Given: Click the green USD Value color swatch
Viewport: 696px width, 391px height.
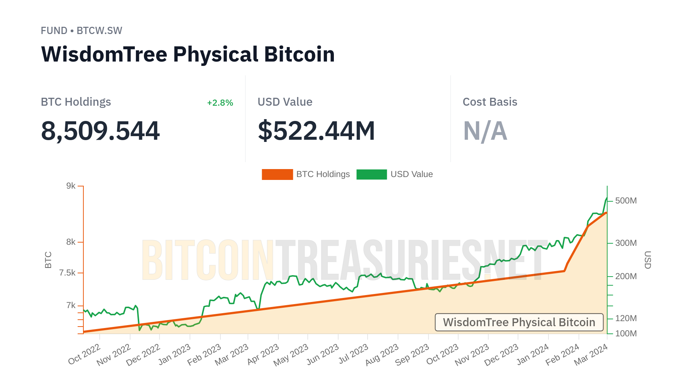Looking at the screenshot, I should [x=372, y=174].
